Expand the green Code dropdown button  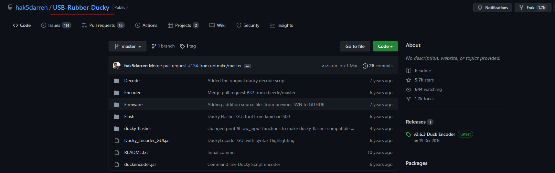(x=385, y=46)
